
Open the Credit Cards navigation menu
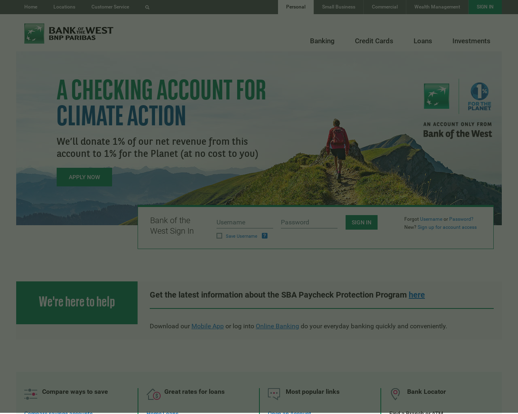(374, 41)
